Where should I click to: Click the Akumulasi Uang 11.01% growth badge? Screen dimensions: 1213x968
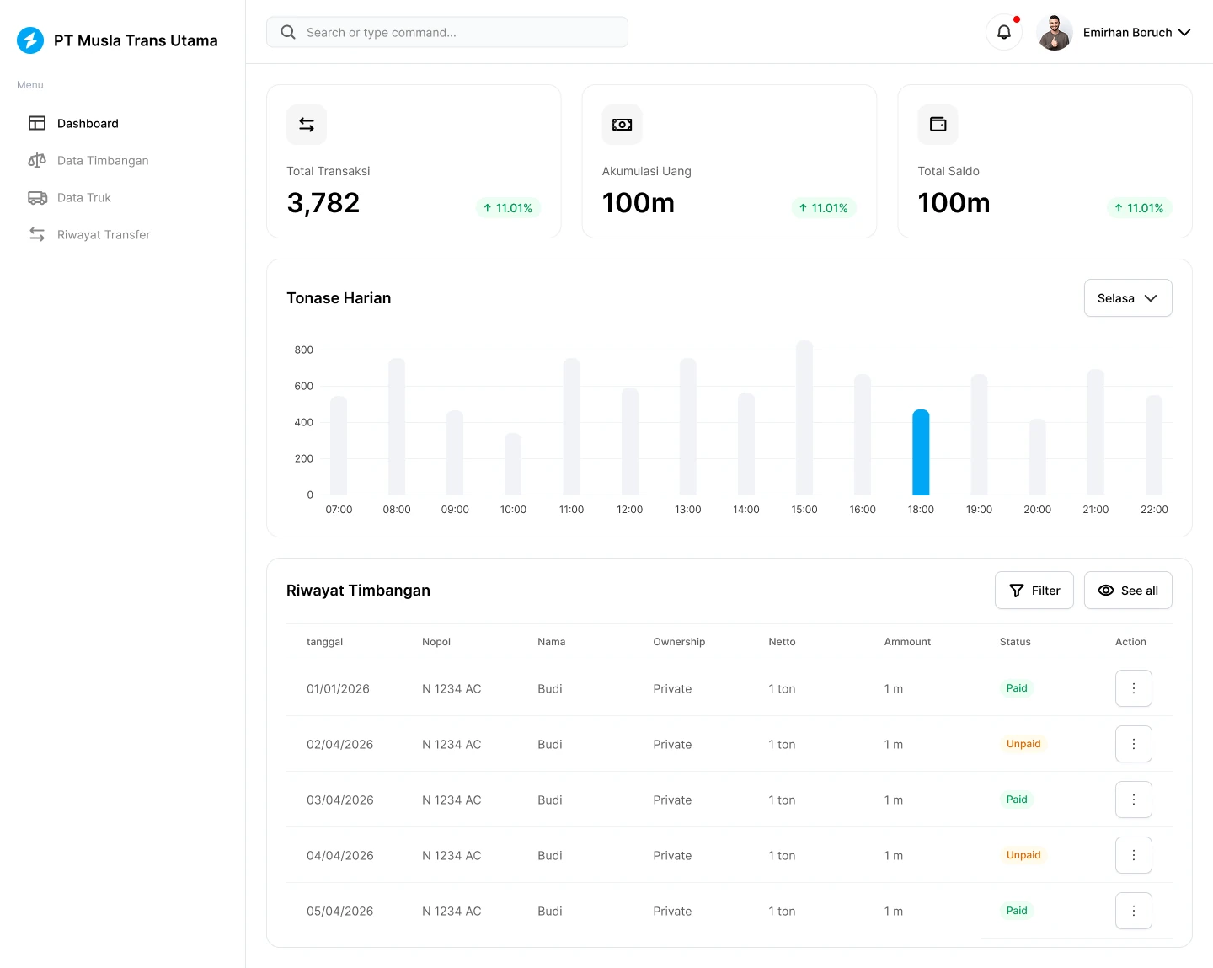point(824,208)
